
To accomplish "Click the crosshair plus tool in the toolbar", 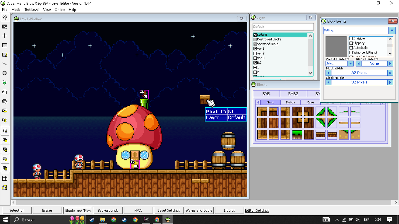I will (x=4, y=36).
